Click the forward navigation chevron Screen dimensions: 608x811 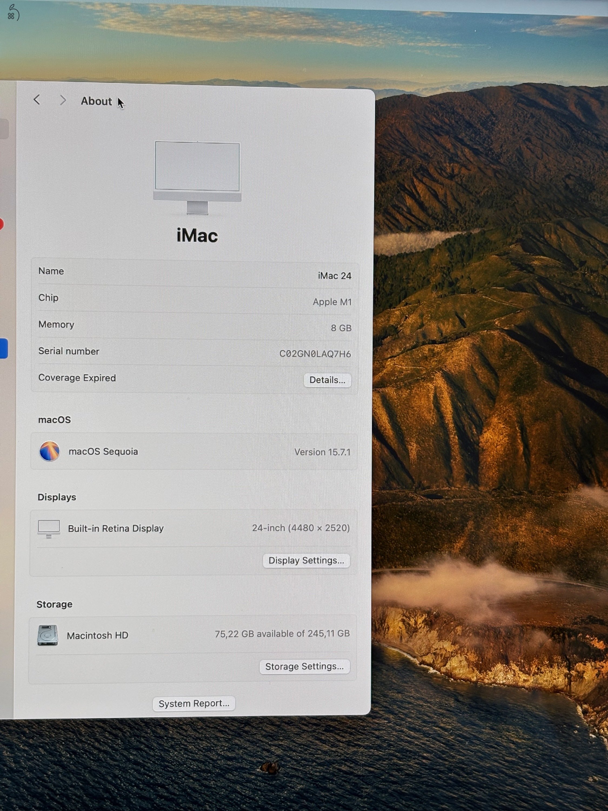pyautogui.click(x=63, y=100)
